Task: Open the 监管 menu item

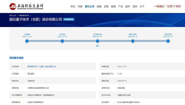Action: 106,6
